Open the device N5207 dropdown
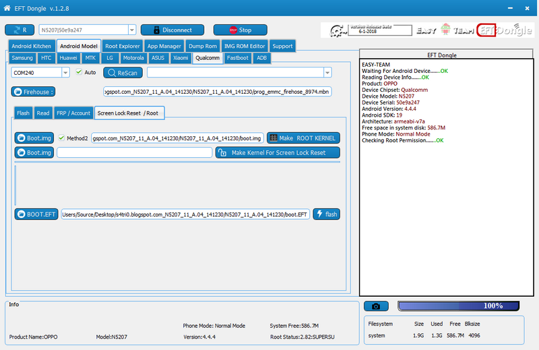The height and width of the screenshot is (350, 539). tap(131, 30)
